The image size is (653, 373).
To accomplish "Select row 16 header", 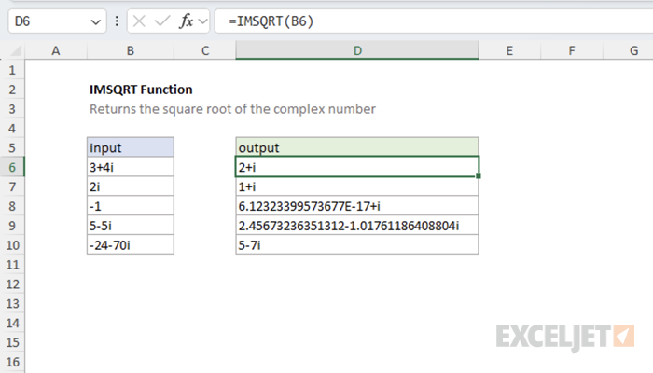I will tap(12, 362).
